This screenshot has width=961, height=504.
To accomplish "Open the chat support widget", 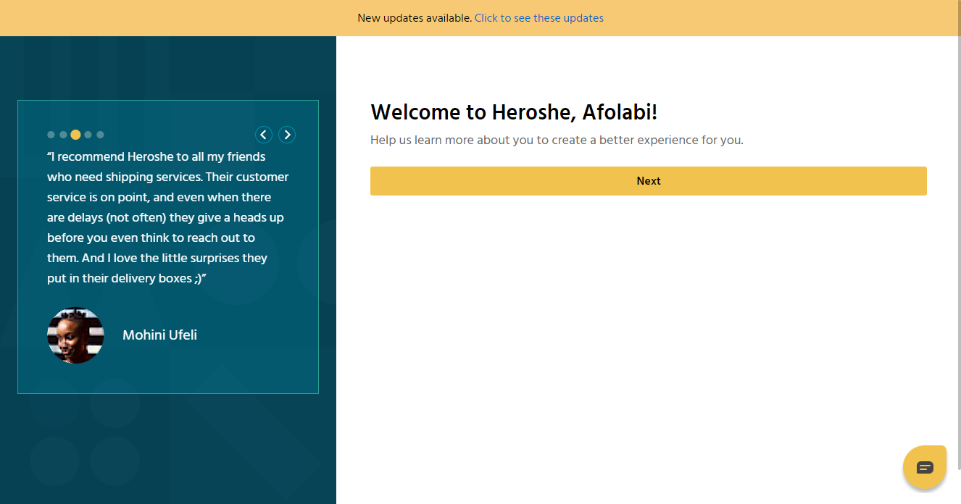I will tap(925, 467).
